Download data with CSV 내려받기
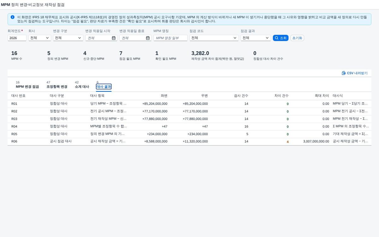Screen dimensions: 379x237 (355, 73)
